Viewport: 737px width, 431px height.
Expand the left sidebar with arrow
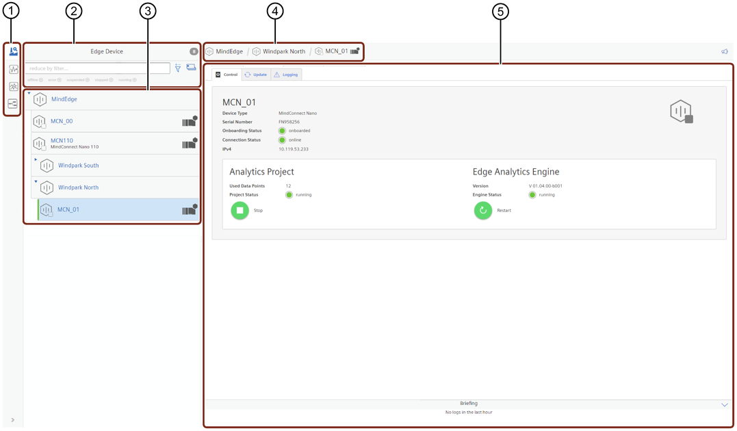pyautogui.click(x=13, y=420)
